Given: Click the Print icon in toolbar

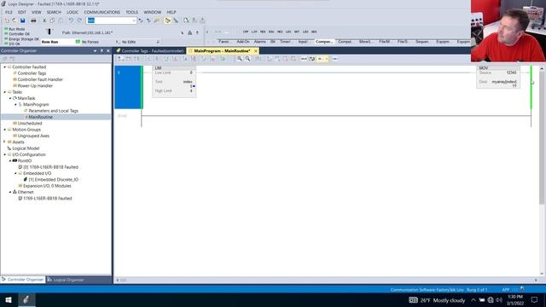Looking at the screenshot, I should point(33,20).
